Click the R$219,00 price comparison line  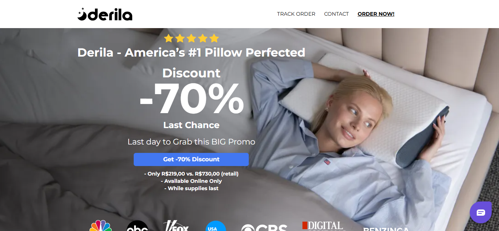(191, 174)
